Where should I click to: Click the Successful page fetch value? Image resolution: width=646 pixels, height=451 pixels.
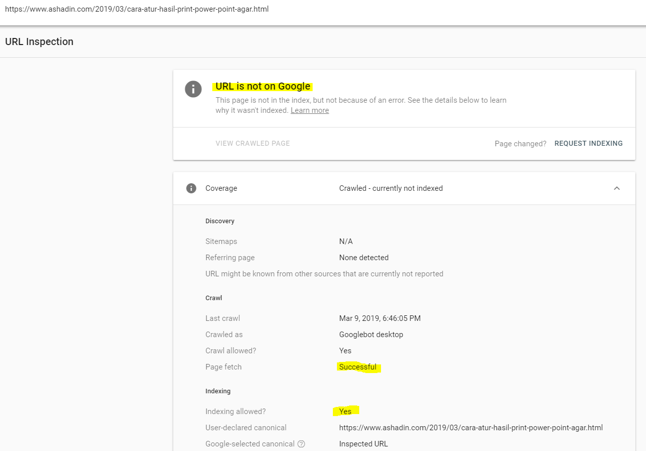tap(358, 367)
